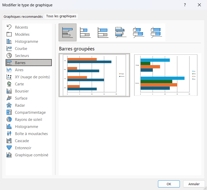Select the Récents category icon
The width and height of the screenshot is (207, 190).
[9, 27]
